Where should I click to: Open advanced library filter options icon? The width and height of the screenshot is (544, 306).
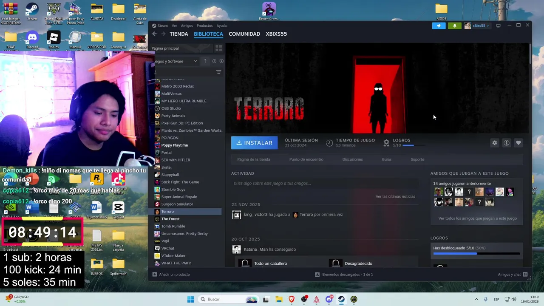(218, 72)
